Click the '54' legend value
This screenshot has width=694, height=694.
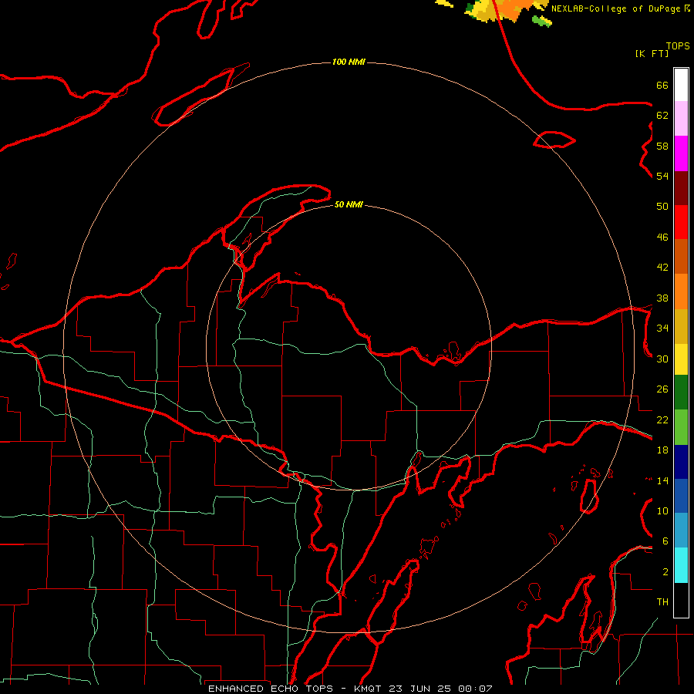tap(662, 176)
